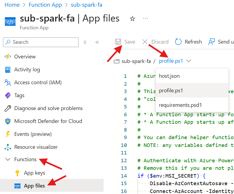
Task: Click the Refresh button
Action: pyautogui.click(x=188, y=42)
